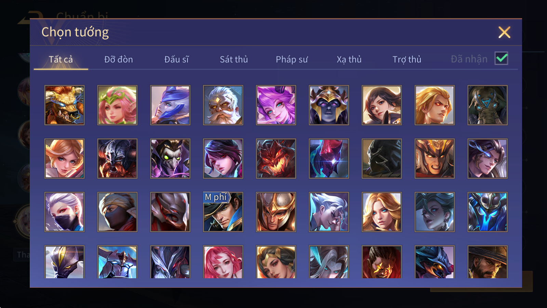Toggle the Đã nhận checkbox
The width and height of the screenshot is (547, 308).
pos(501,59)
